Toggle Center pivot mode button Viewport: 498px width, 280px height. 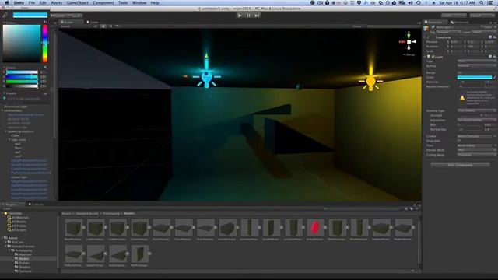[60, 16]
